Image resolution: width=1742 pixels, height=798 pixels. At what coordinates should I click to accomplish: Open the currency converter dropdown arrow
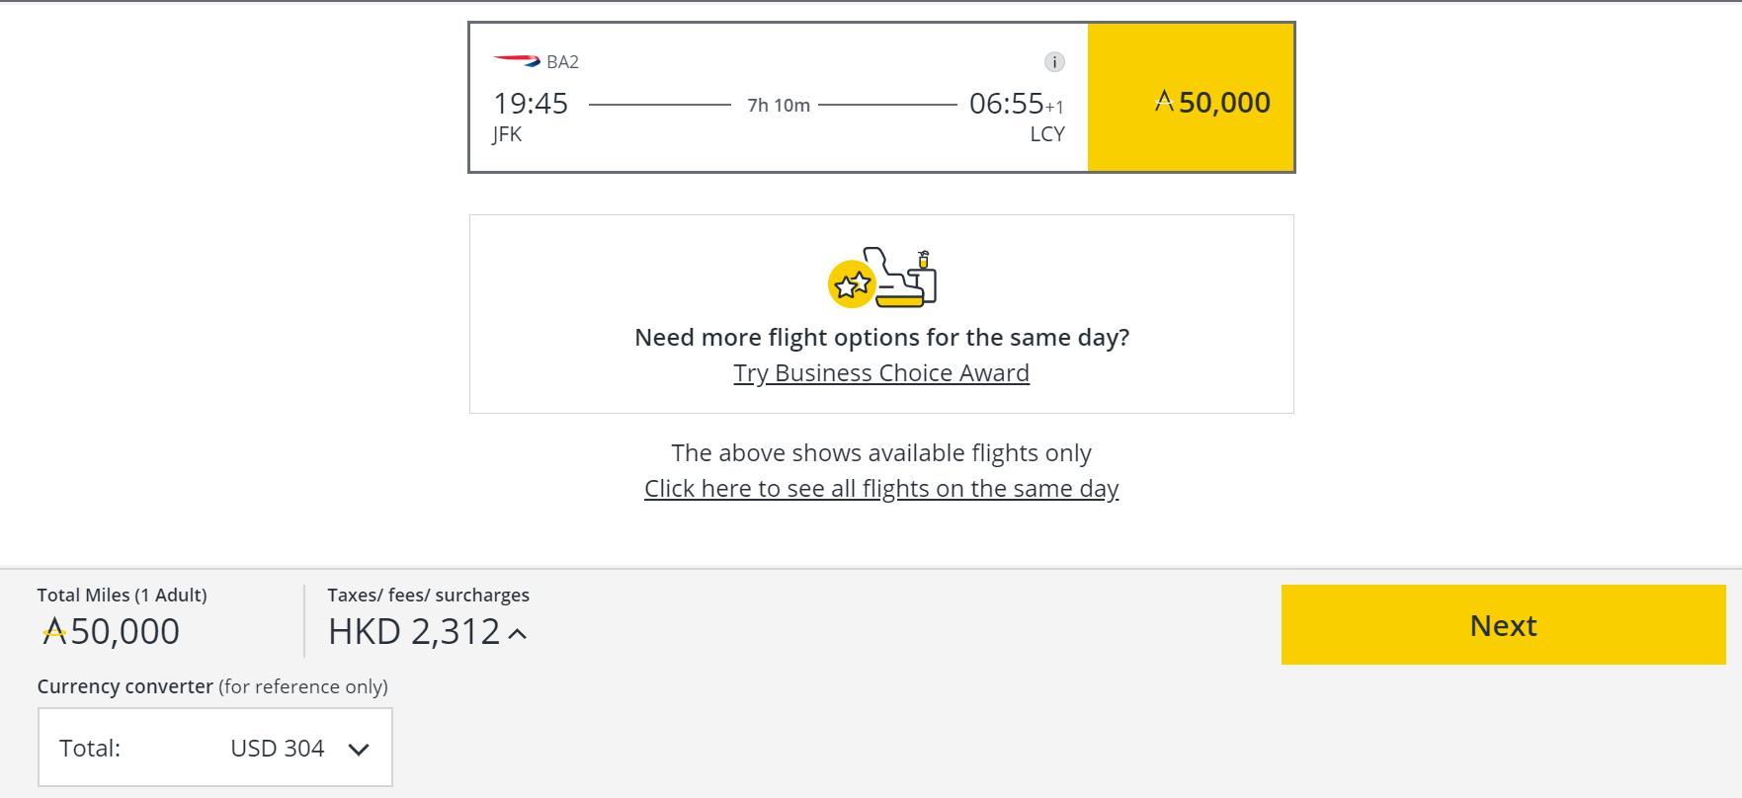(359, 750)
